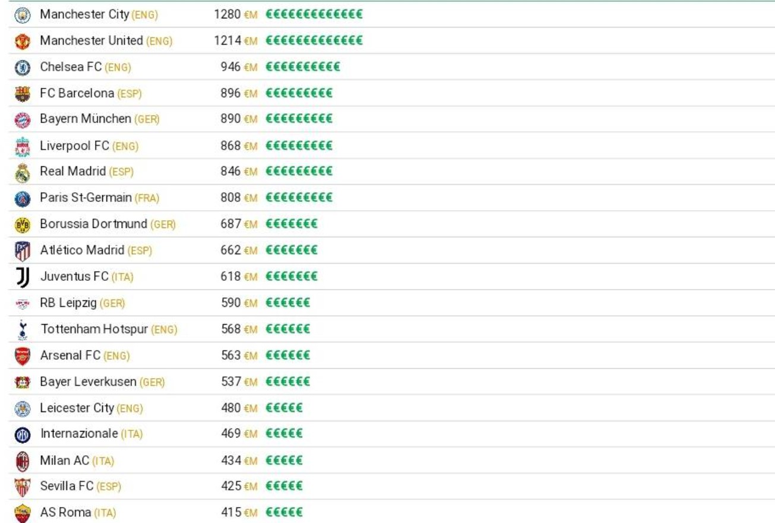Click the Paris St-Germain club crest
Image resolution: width=775 pixels, height=523 pixels.
(x=22, y=198)
